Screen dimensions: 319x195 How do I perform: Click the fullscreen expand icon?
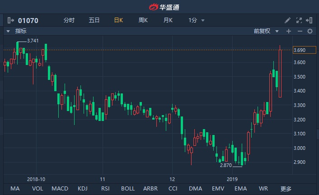pyautogui.click(x=299, y=20)
